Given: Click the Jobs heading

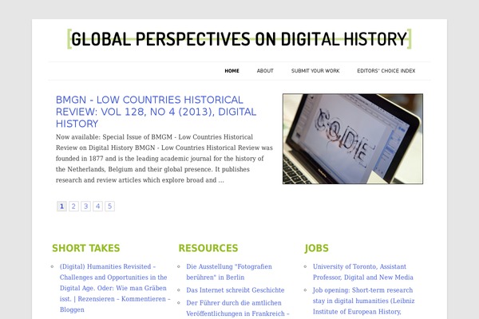Looking at the screenshot, I should [316, 248].
